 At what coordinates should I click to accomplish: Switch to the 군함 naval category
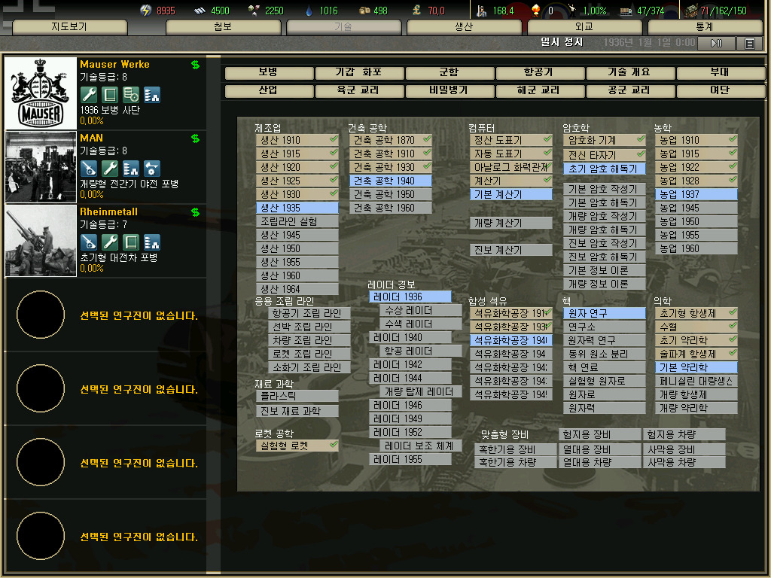pos(449,73)
